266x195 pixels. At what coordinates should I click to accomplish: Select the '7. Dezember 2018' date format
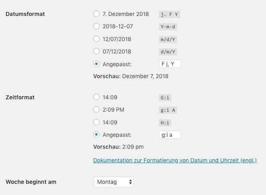click(x=96, y=14)
